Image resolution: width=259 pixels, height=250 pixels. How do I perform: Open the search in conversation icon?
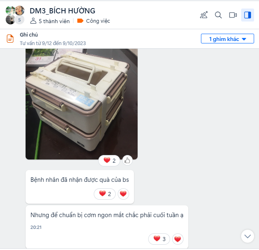tap(218, 15)
